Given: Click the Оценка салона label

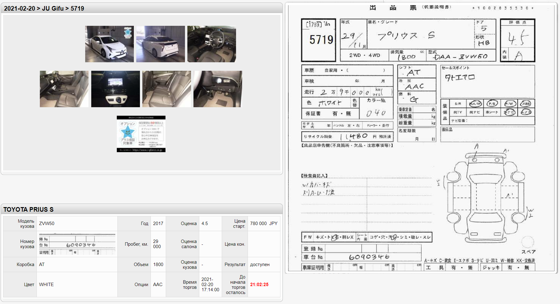Looking at the screenshot, I should [189, 244].
